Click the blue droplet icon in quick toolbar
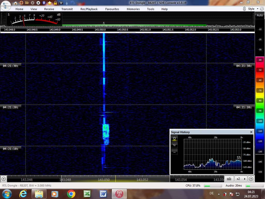 (x=67, y=3)
